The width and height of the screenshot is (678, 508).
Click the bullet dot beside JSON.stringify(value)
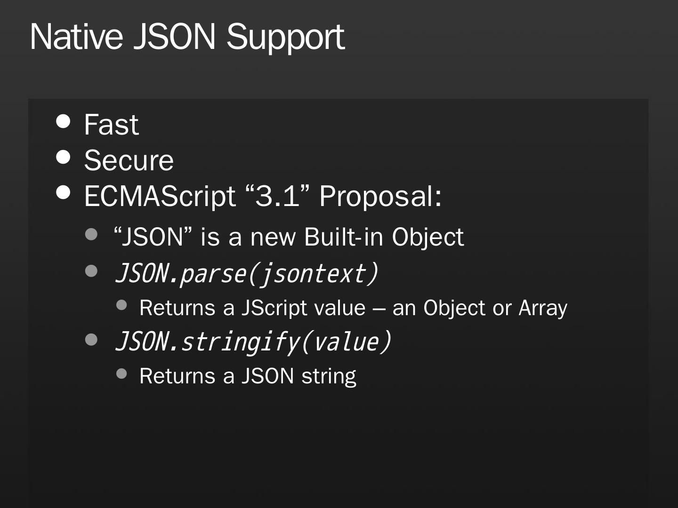(x=91, y=339)
